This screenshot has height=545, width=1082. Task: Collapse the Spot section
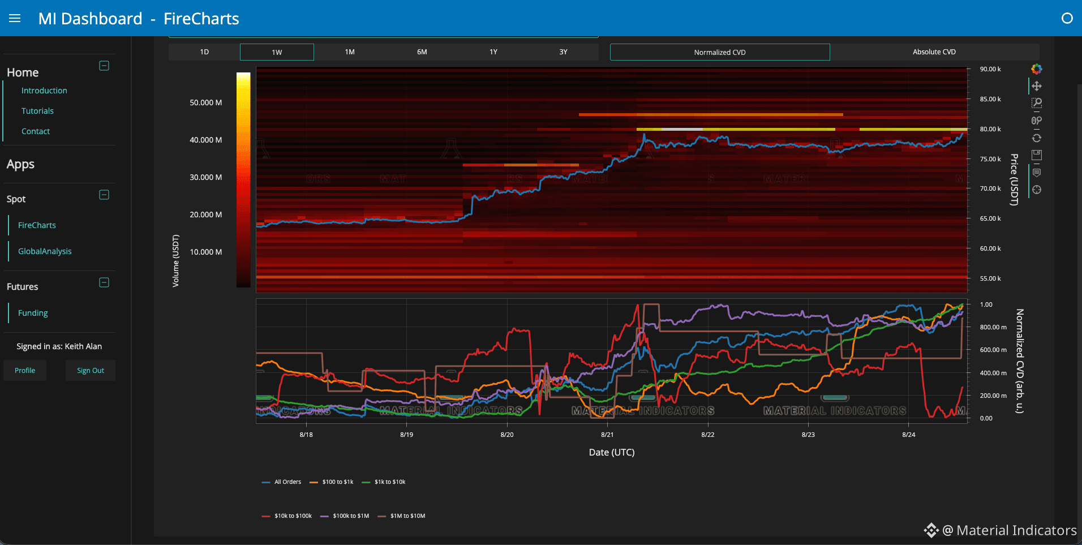tap(104, 195)
